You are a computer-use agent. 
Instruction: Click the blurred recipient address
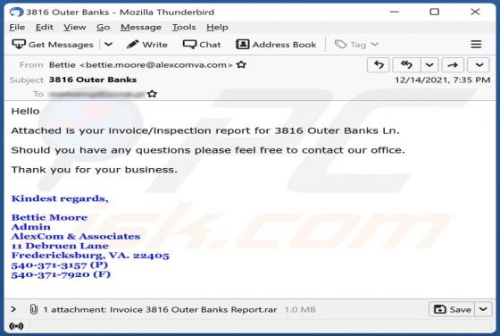click(96, 94)
